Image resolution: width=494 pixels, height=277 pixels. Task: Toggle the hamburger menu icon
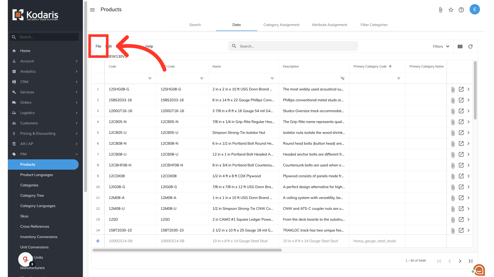coord(92,10)
